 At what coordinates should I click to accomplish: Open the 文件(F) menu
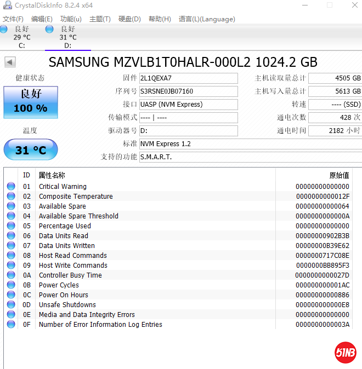pyautogui.click(x=13, y=19)
